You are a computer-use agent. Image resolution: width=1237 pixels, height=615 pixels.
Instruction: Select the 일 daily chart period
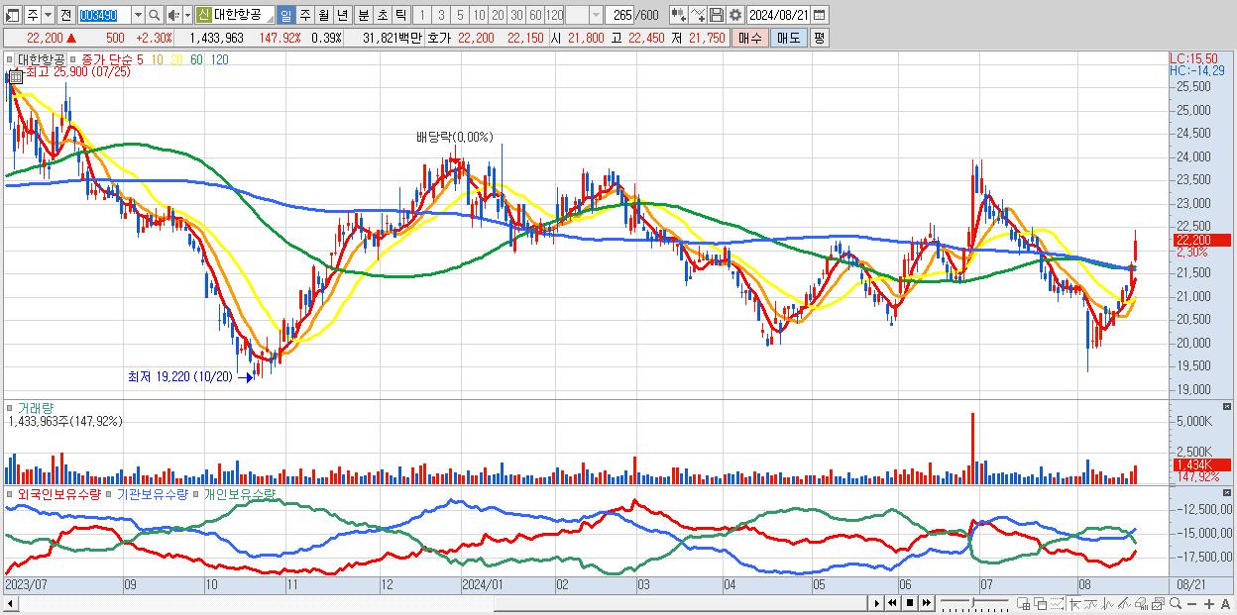(285, 15)
